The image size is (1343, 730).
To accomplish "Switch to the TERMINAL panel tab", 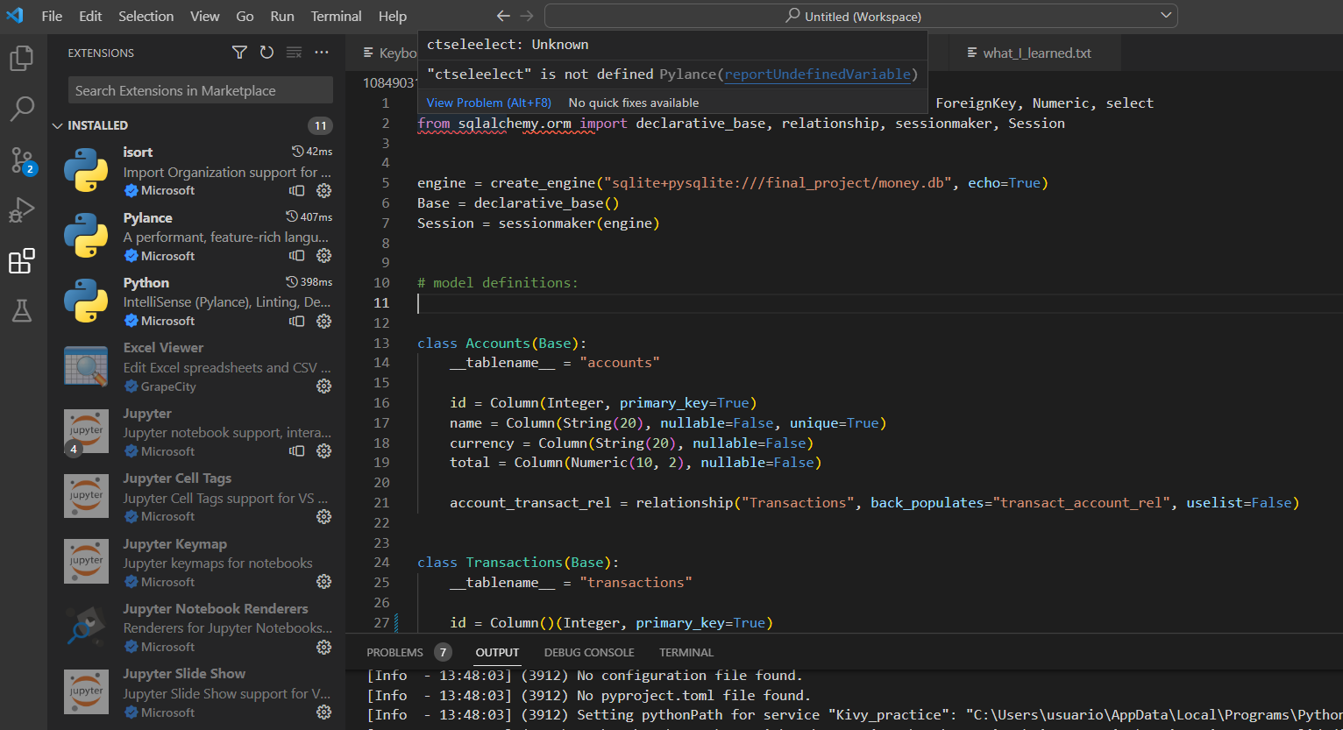I will pyautogui.click(x=686, y=652).
